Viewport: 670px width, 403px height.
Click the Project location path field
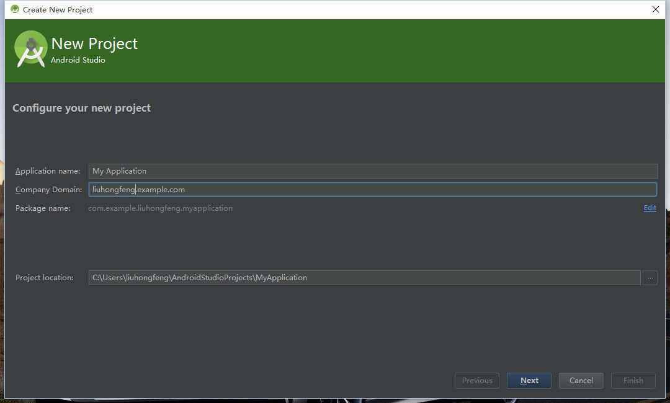click(365, 278)
